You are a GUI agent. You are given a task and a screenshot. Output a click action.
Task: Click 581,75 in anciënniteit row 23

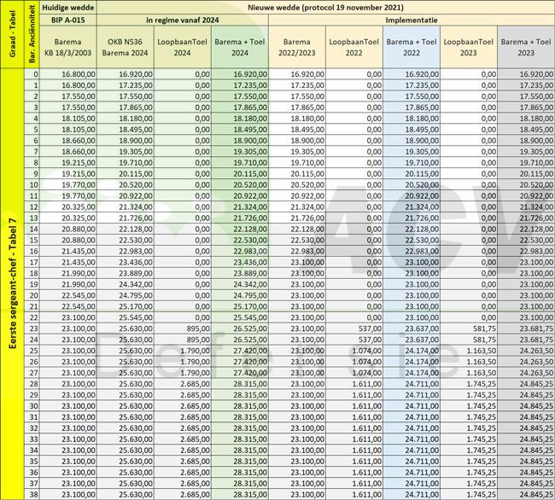tap(469, 328)
